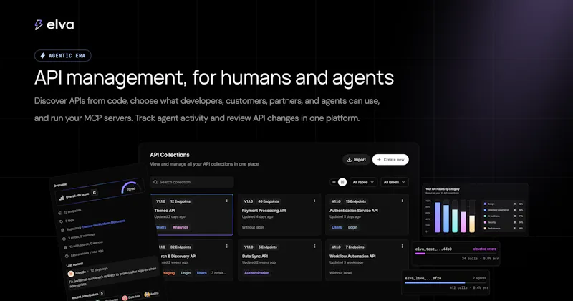Click the 70/100 score gauge
573x301 pixels.
(130, 187)
